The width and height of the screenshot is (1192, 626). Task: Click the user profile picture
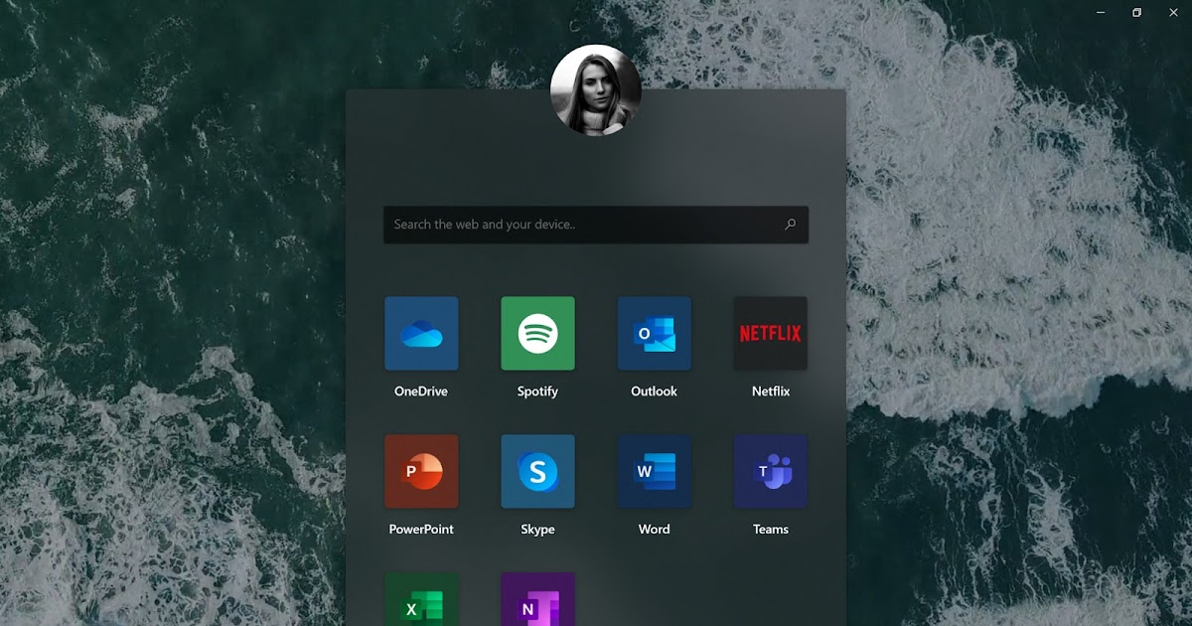tap(595, 89)
